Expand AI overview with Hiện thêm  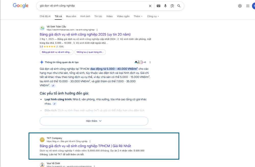tap(94, 121)
